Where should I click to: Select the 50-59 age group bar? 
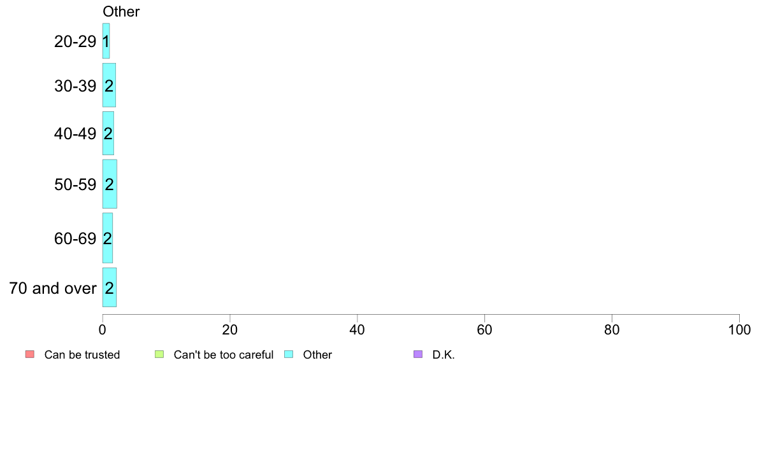click(110, 184)
